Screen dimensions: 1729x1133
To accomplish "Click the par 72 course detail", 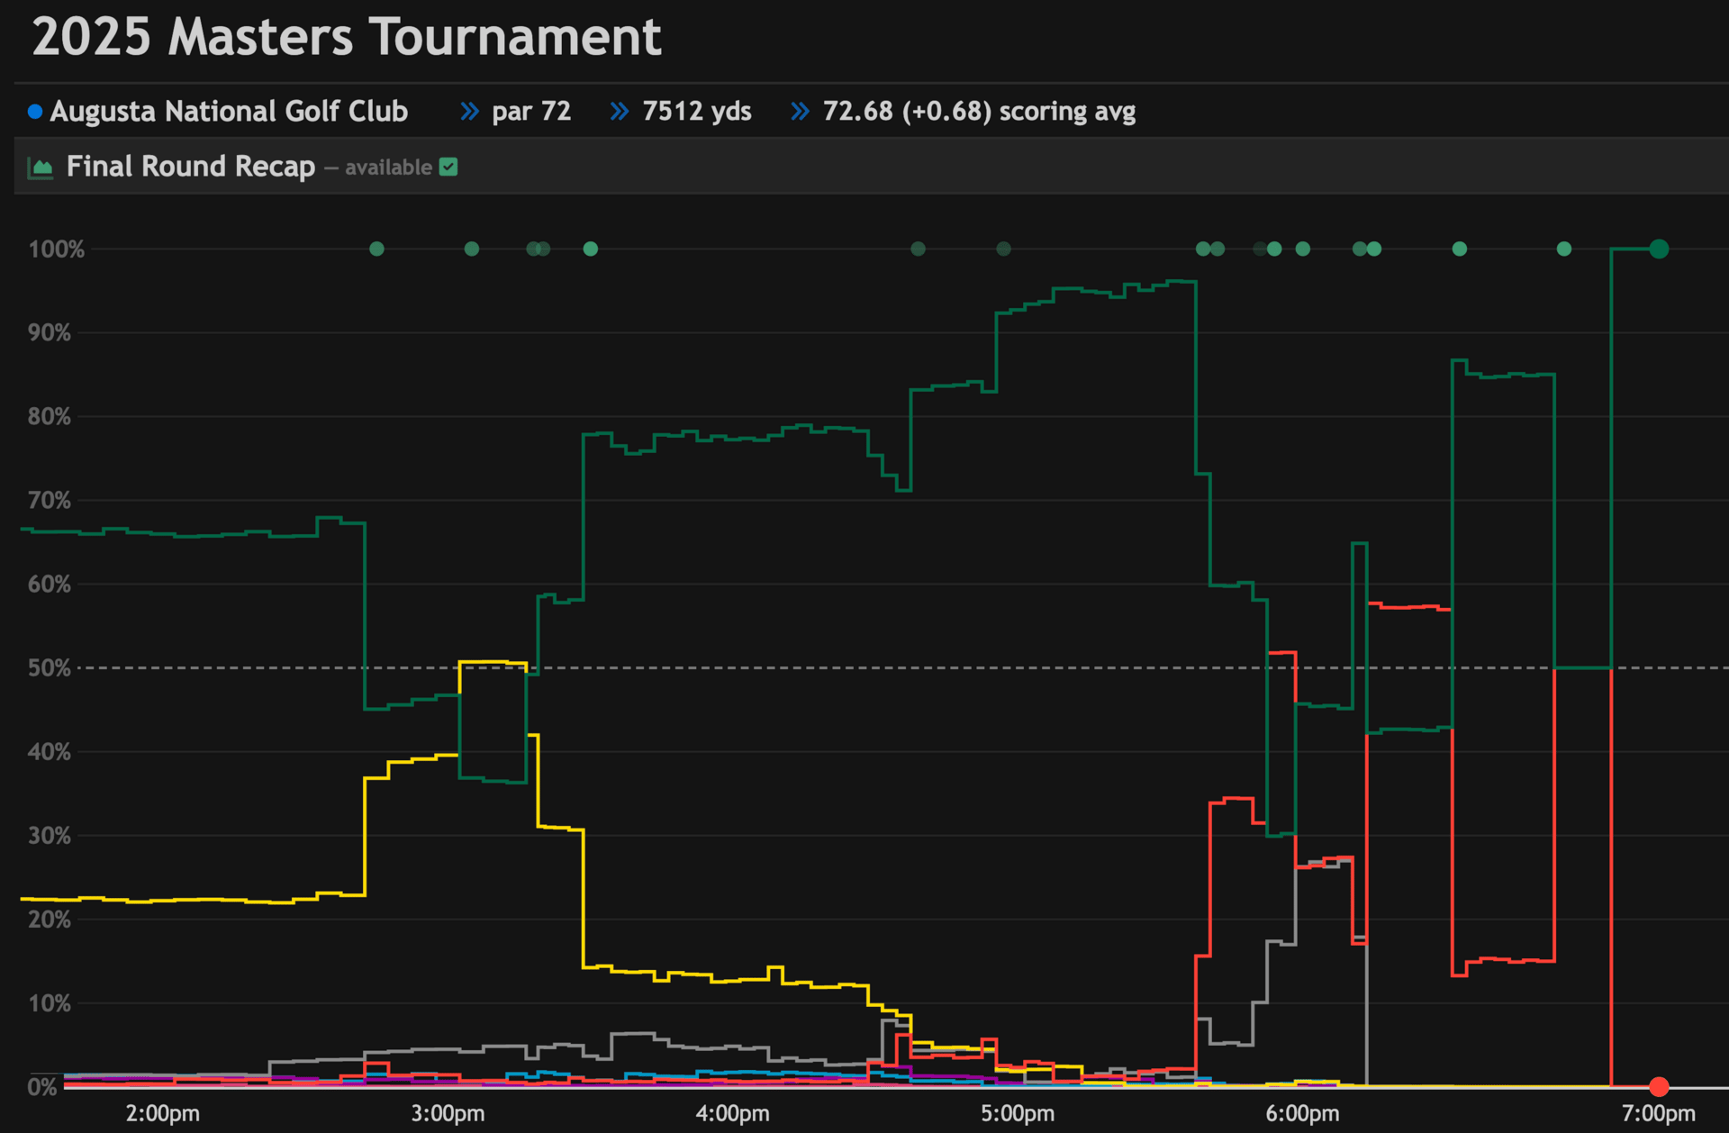I will [x=531, y=112].
